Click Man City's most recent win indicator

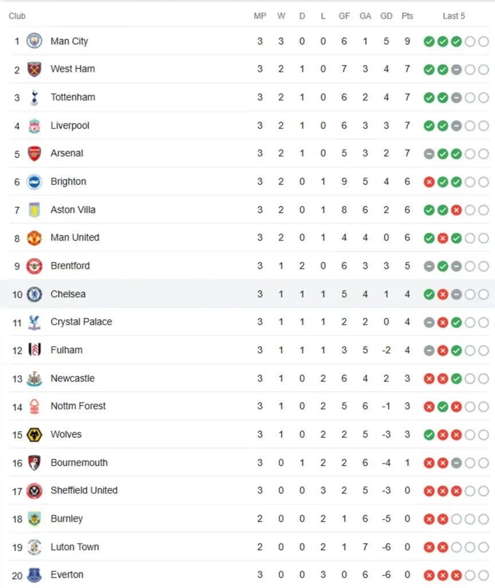pyautogui.click(x=455, y=41)
